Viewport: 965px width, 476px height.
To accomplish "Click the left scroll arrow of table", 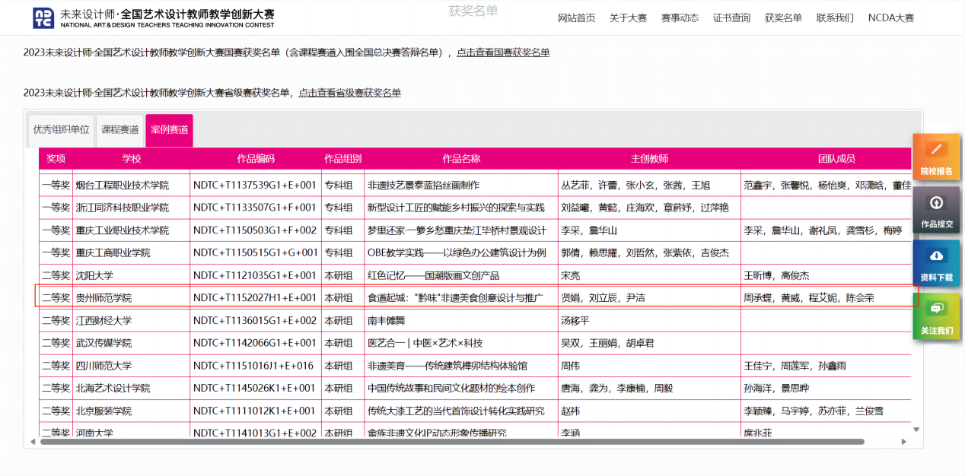I will [x=32, y=442].
